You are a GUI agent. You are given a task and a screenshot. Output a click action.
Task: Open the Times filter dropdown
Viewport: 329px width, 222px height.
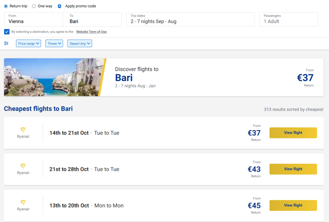54,43
